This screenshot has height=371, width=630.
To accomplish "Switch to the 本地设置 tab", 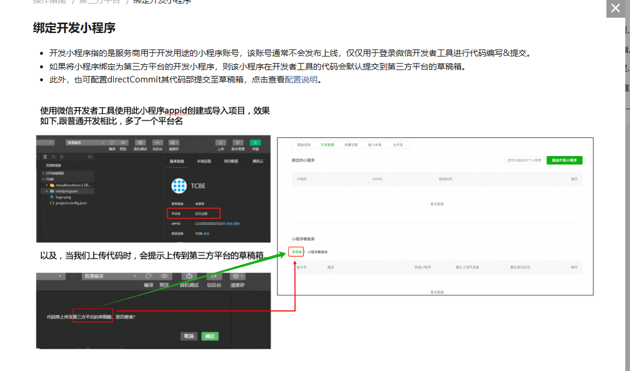I will (204, 161).
